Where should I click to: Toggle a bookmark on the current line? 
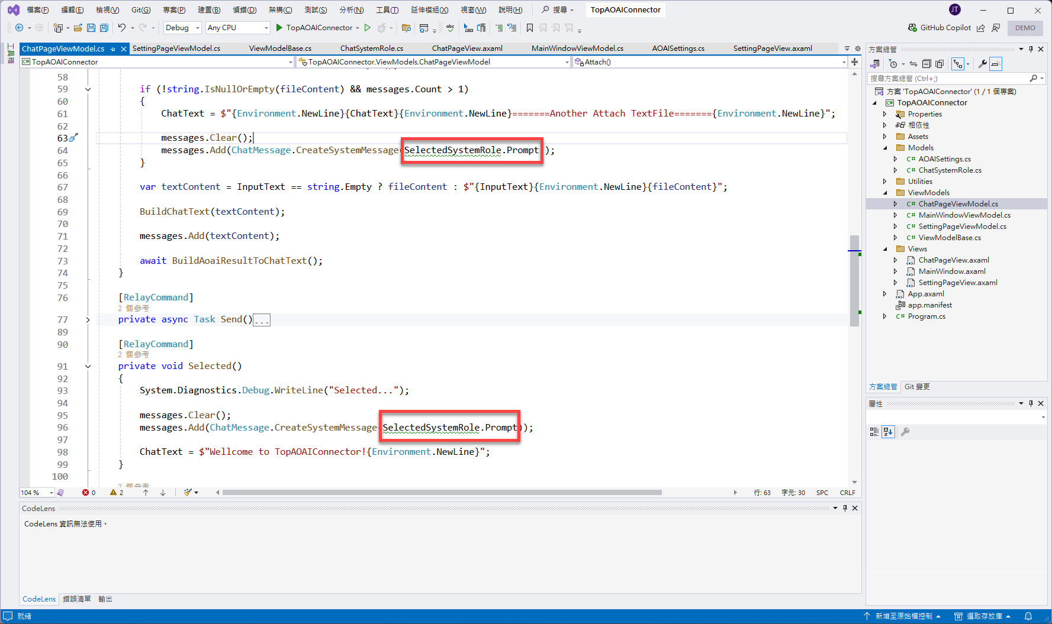click(530, 28)
